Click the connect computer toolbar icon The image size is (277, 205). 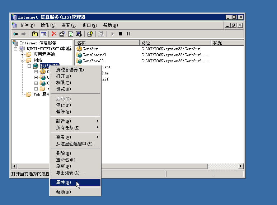click(101, 34)
